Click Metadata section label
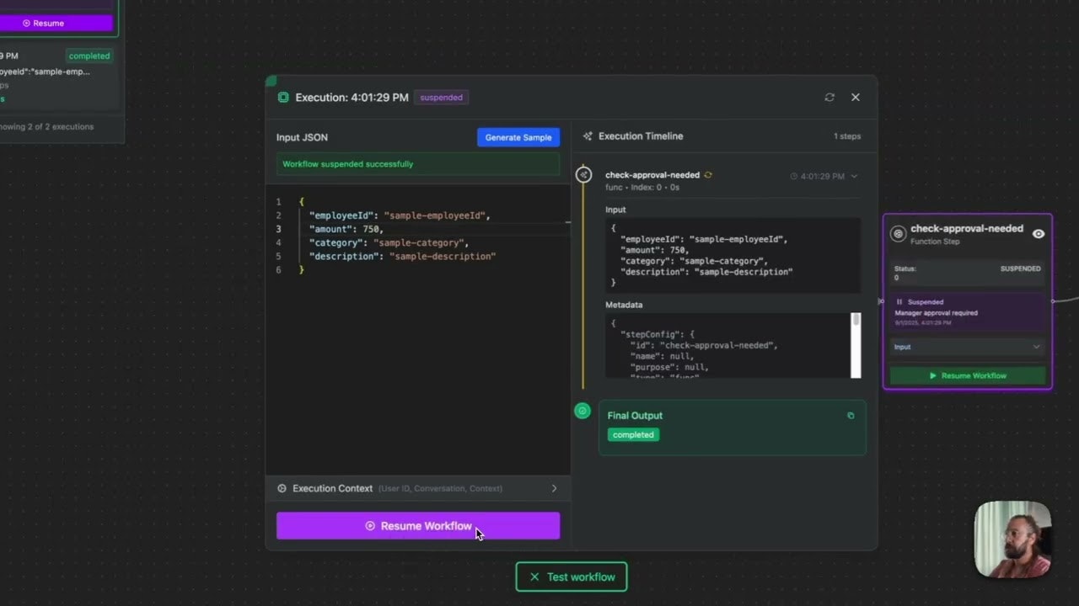The image size is (1079, 606). (624, 305)
